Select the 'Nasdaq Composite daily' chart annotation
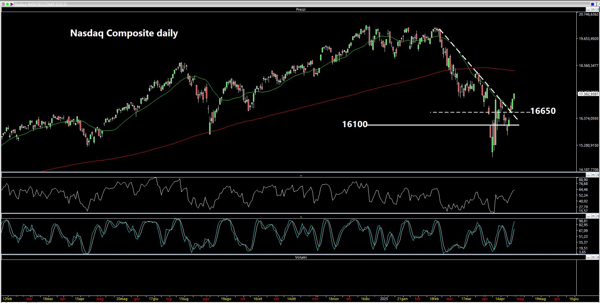600x303 pixels. coord(124,33)
